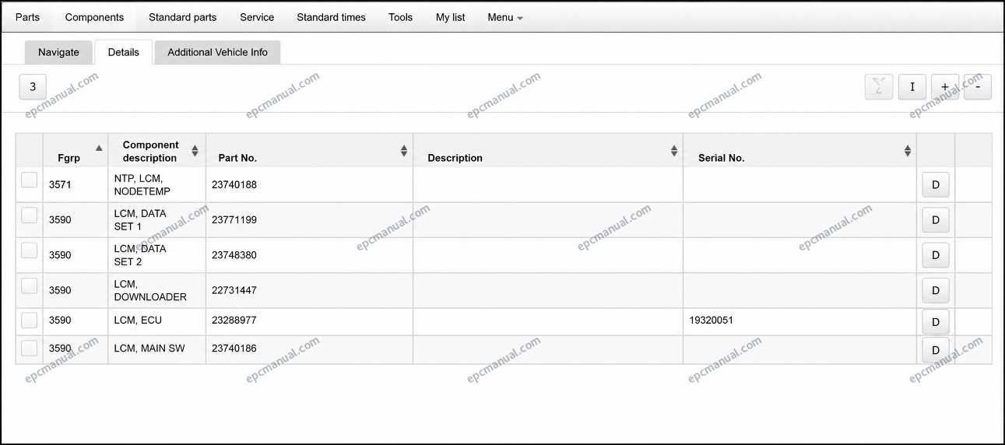Click the plus expand-all button
This screenshot has width=1005, height=445.
point(944,86)
